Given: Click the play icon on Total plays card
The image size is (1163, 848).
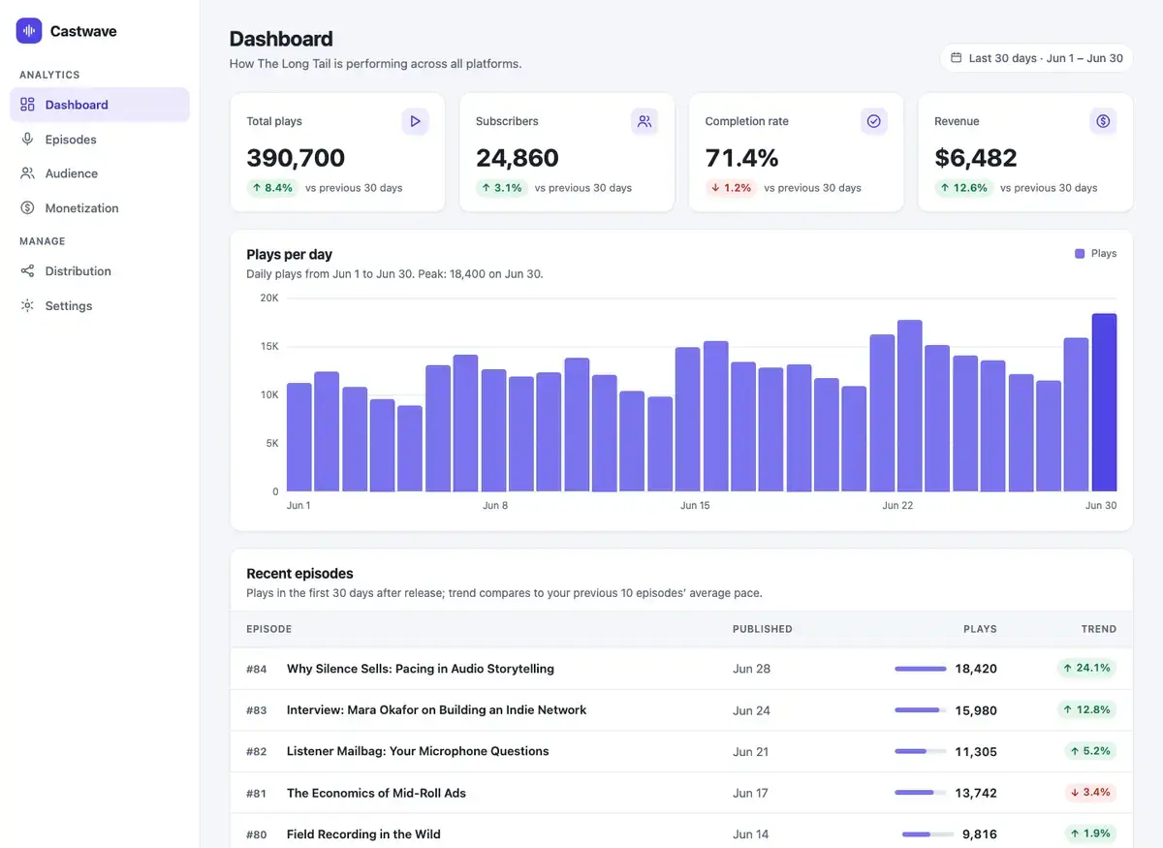Looking at the screenshot, I should pos(415,121).
